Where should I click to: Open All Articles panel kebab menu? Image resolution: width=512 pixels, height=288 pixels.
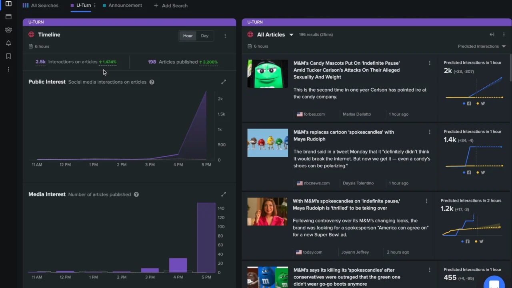point(504,35)
